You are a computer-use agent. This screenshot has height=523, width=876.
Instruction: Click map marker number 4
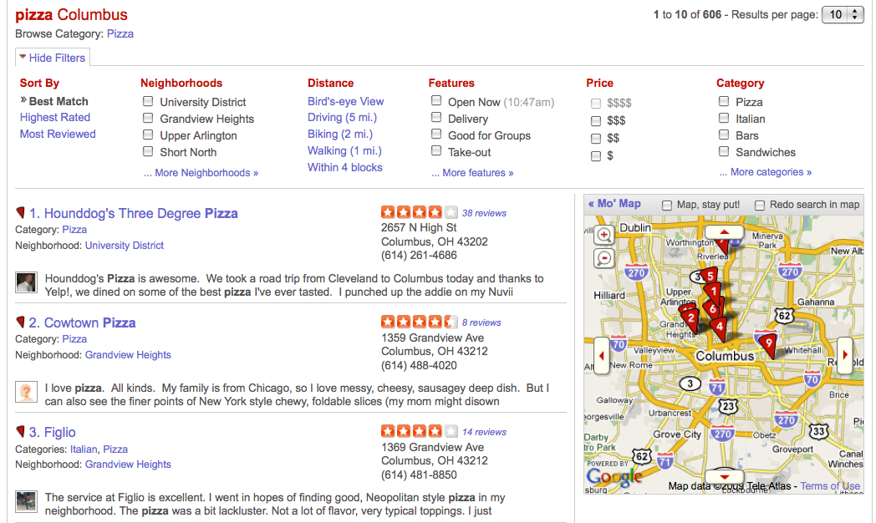click(720, 328)
